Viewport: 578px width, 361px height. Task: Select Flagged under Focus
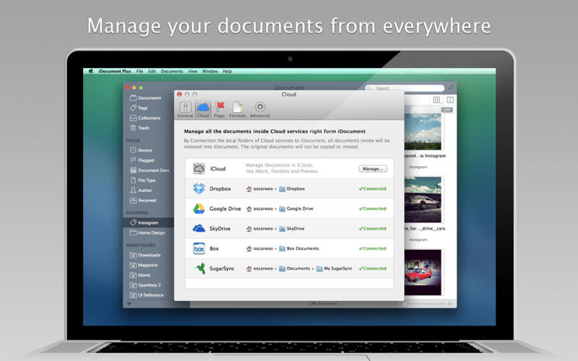[142, 160]
